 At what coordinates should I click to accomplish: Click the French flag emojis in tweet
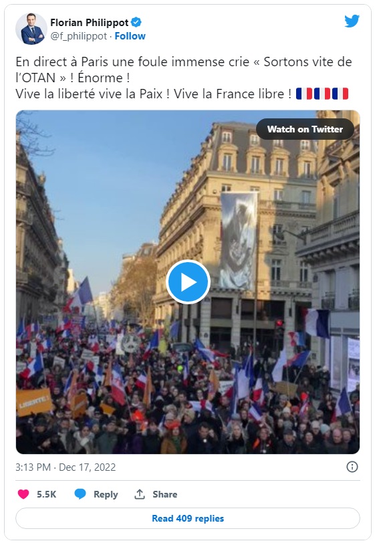[x=322, y=94]
